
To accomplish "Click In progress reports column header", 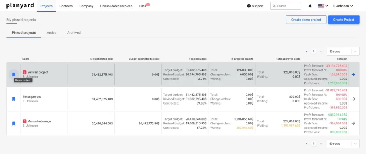I will coord(242,59).
